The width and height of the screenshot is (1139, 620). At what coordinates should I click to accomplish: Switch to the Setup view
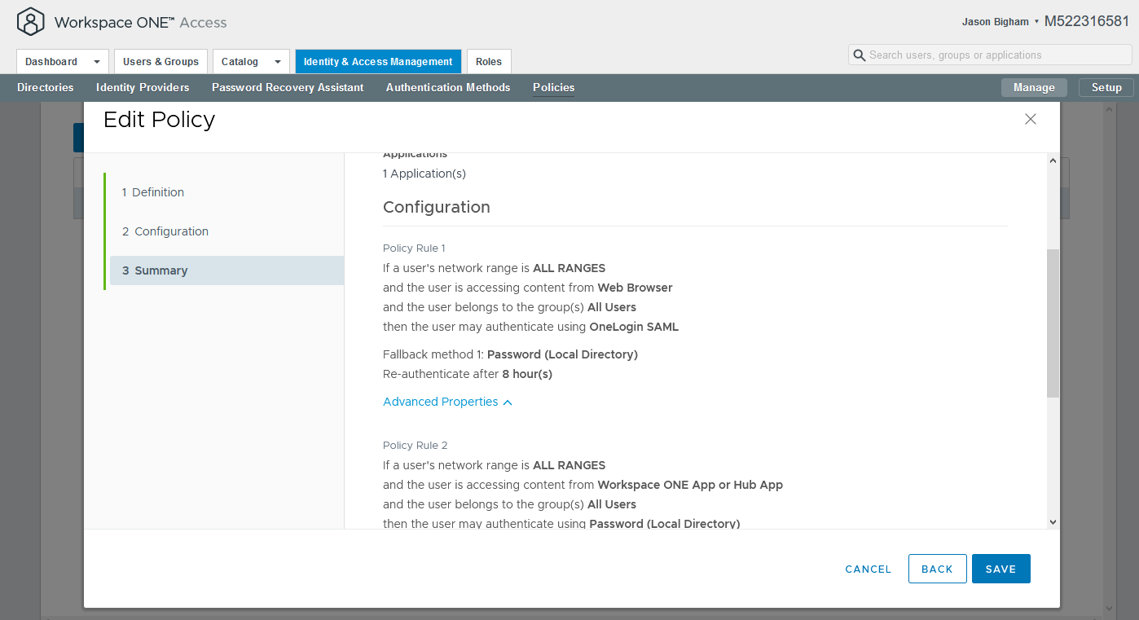point(1106,87)
